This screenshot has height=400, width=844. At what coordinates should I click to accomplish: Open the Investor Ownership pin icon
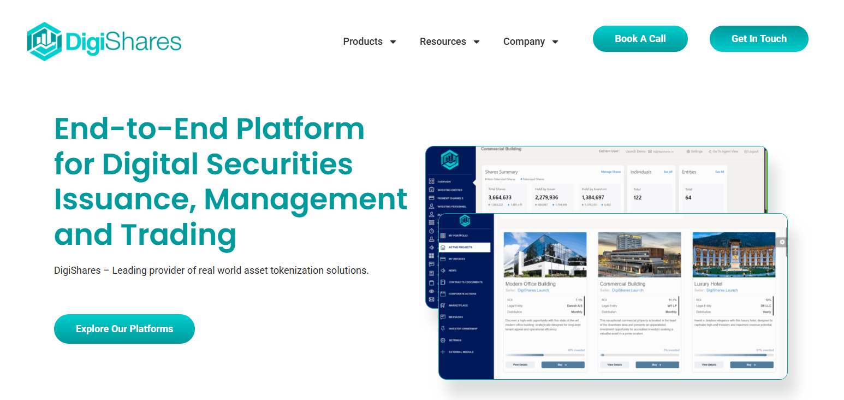pos(443,328)
